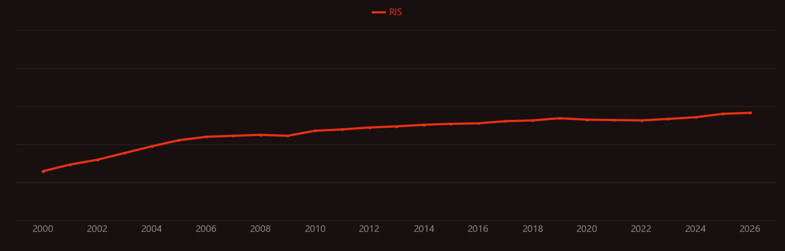Viewport: 785px width, 251px height.
Task: Select the 2008 data point on RIS
Action: (261, 135)
